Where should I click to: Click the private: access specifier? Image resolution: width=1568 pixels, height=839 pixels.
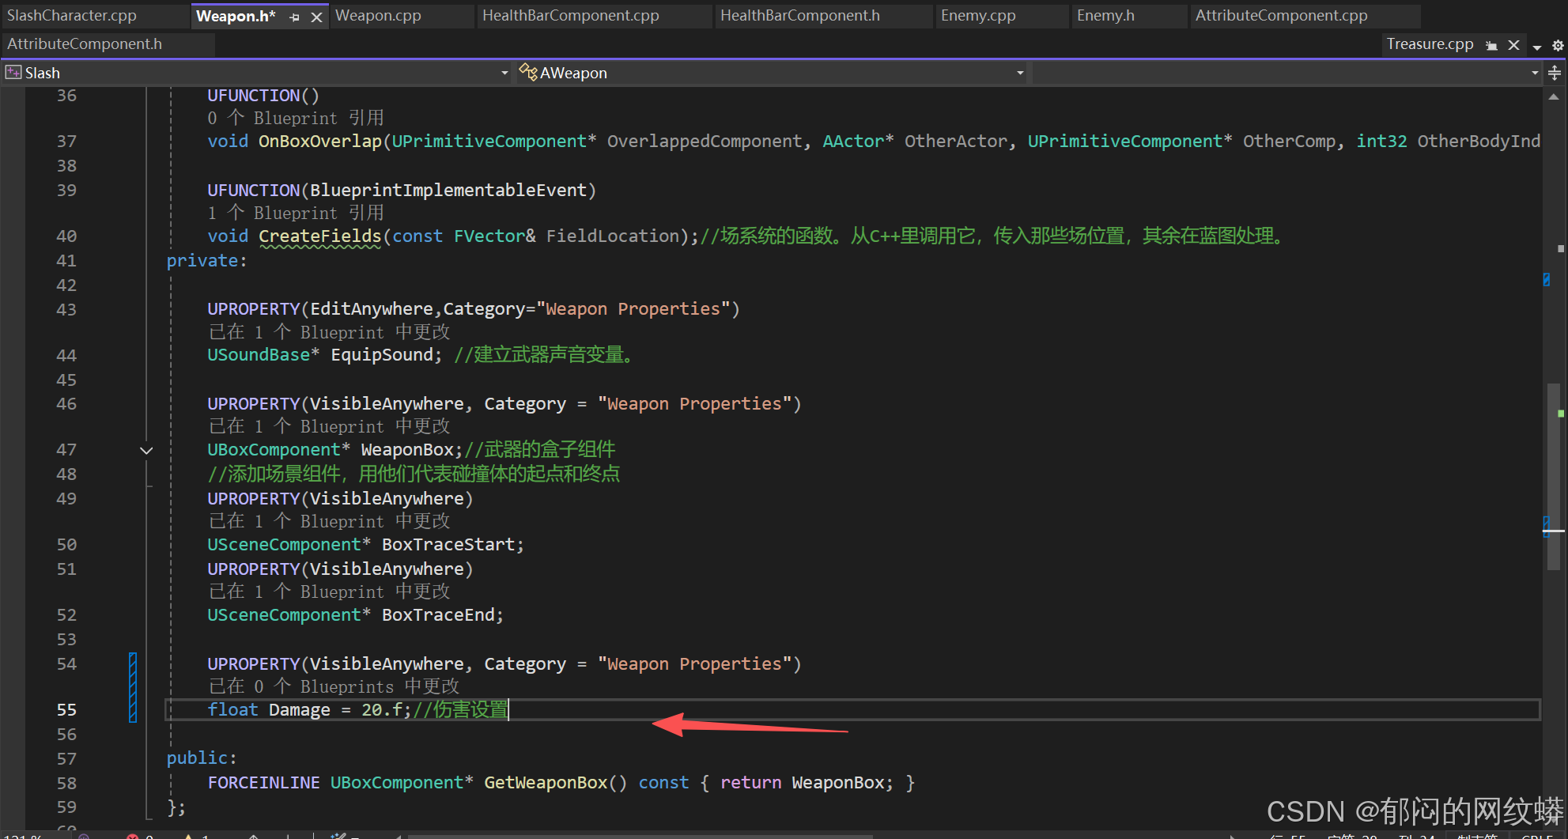pos(206,261)
